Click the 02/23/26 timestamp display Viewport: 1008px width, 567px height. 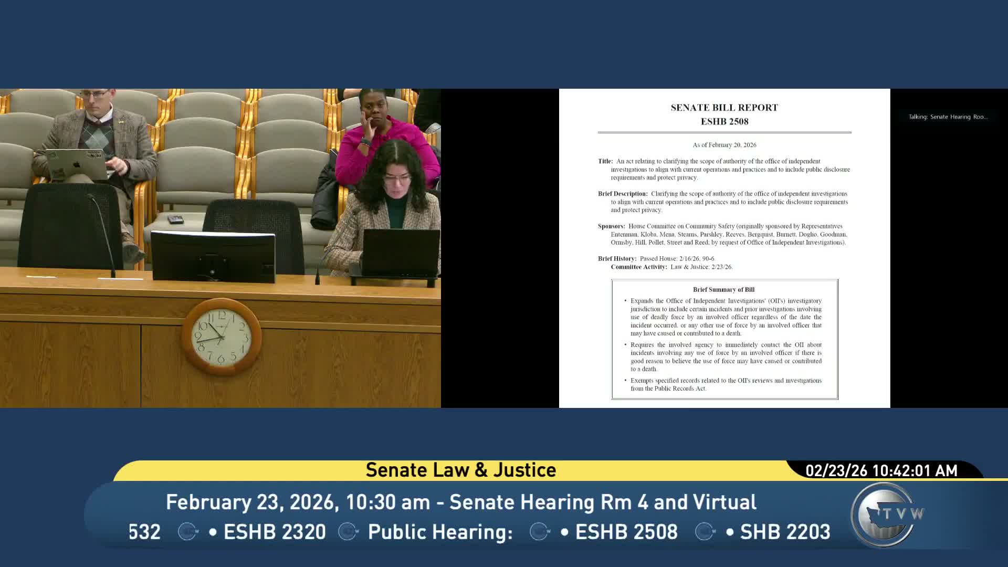click(x=881, y=470)
